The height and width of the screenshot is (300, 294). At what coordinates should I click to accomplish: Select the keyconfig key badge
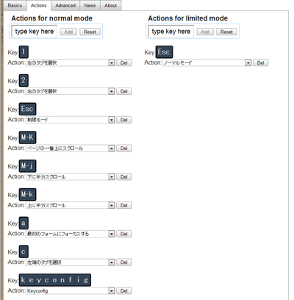55,280
